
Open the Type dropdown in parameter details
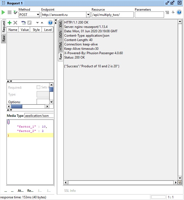[x=43, y=94]
